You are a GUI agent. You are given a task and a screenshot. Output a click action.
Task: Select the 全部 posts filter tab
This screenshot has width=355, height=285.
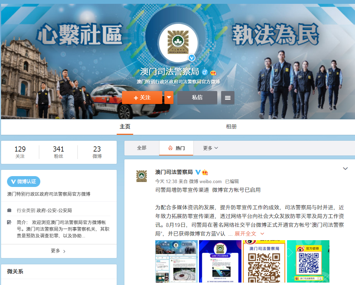pos(142,148)
